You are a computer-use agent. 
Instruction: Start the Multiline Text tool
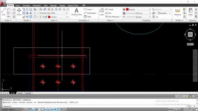point(76,12)
